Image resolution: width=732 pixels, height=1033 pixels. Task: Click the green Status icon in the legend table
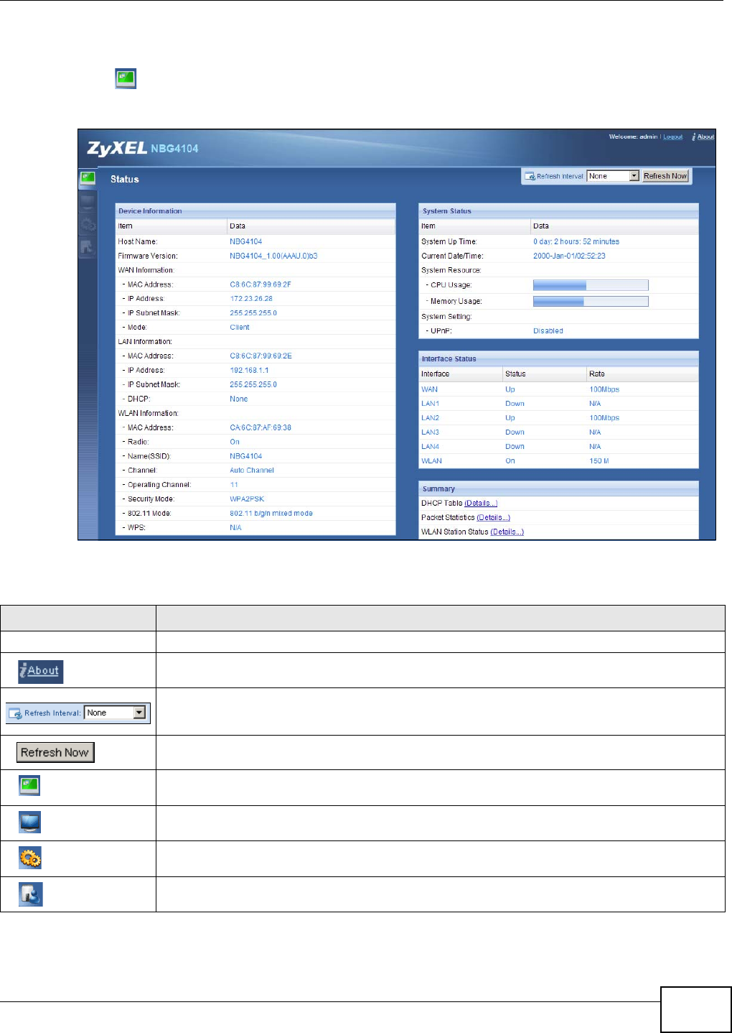pos(30,786)
